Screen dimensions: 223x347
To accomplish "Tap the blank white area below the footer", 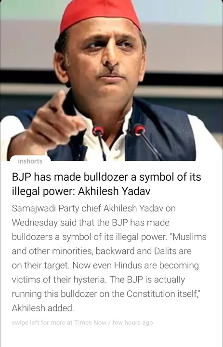I will coord(112,337).
